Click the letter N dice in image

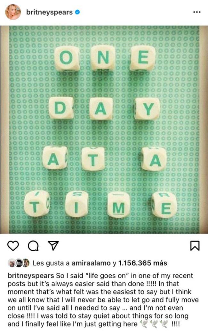103,58
